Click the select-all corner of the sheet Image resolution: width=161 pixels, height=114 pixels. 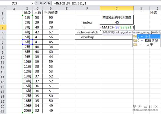(x=3, y=8)
